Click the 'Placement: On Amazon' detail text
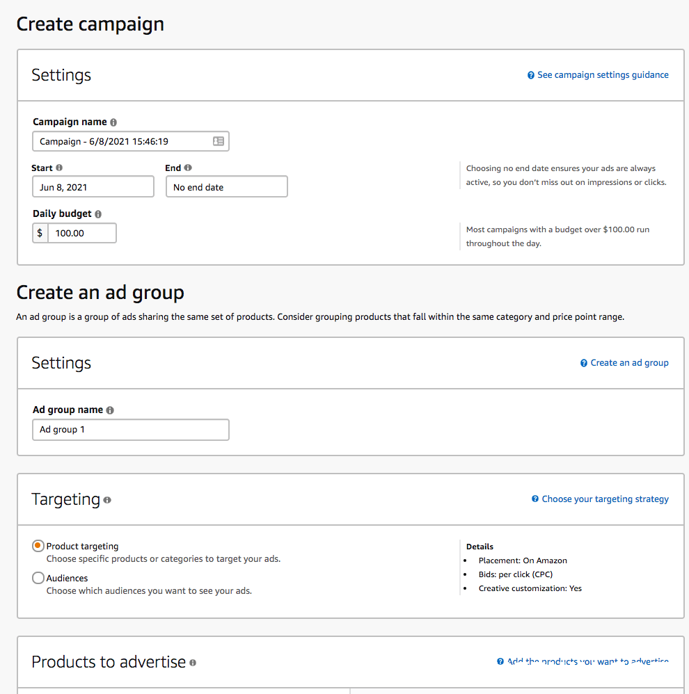The width and height of the screenshot is (689, 694). (x=523, y=560)
